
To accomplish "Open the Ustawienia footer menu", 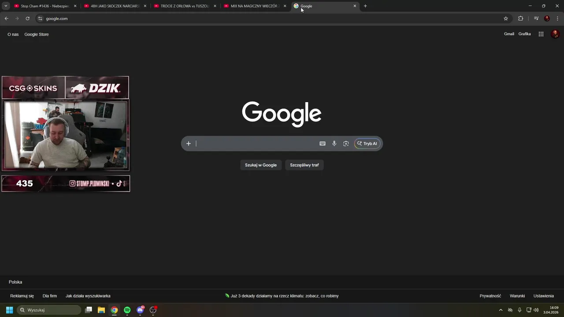I will 544,296.
